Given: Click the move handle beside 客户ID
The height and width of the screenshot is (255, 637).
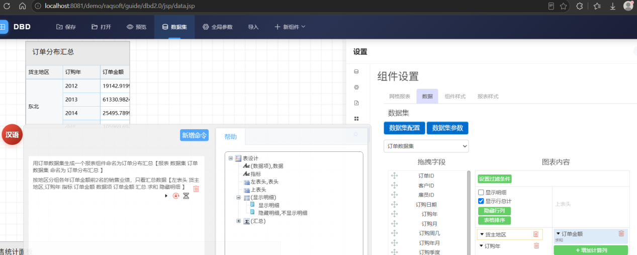Looking at the screenshot, I should point(395,185).
